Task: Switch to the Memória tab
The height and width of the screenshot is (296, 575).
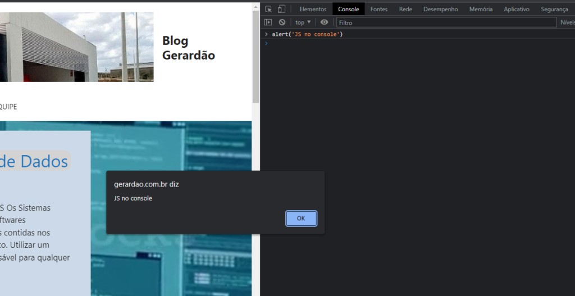Action: [x=481, y=9]
